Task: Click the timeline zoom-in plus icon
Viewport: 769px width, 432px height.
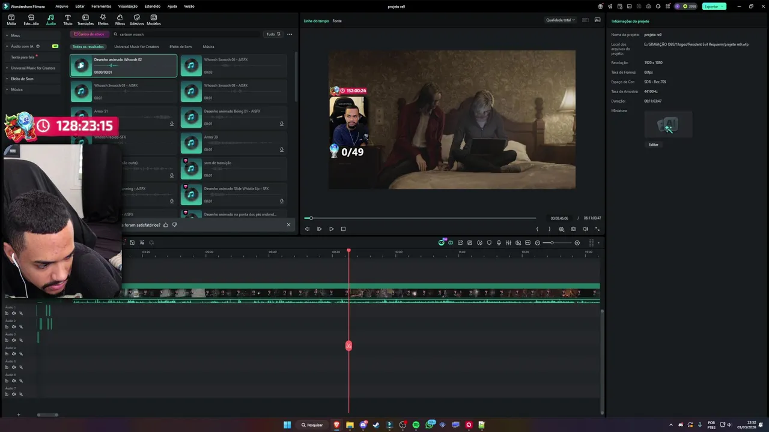Action: (577, 242)
